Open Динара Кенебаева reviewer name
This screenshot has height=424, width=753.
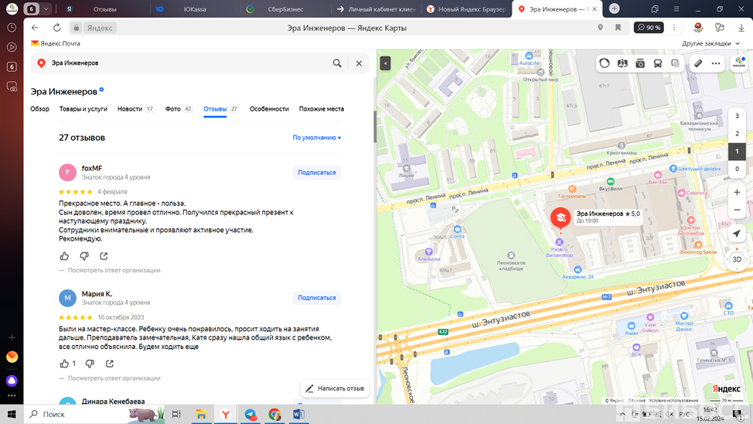[x=113, y=401]
